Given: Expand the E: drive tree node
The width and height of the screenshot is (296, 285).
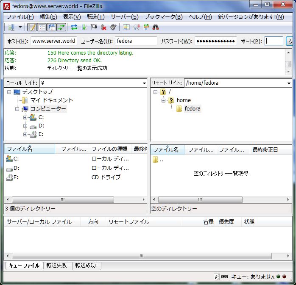Looking at the screenshot, I should (25, 134).
